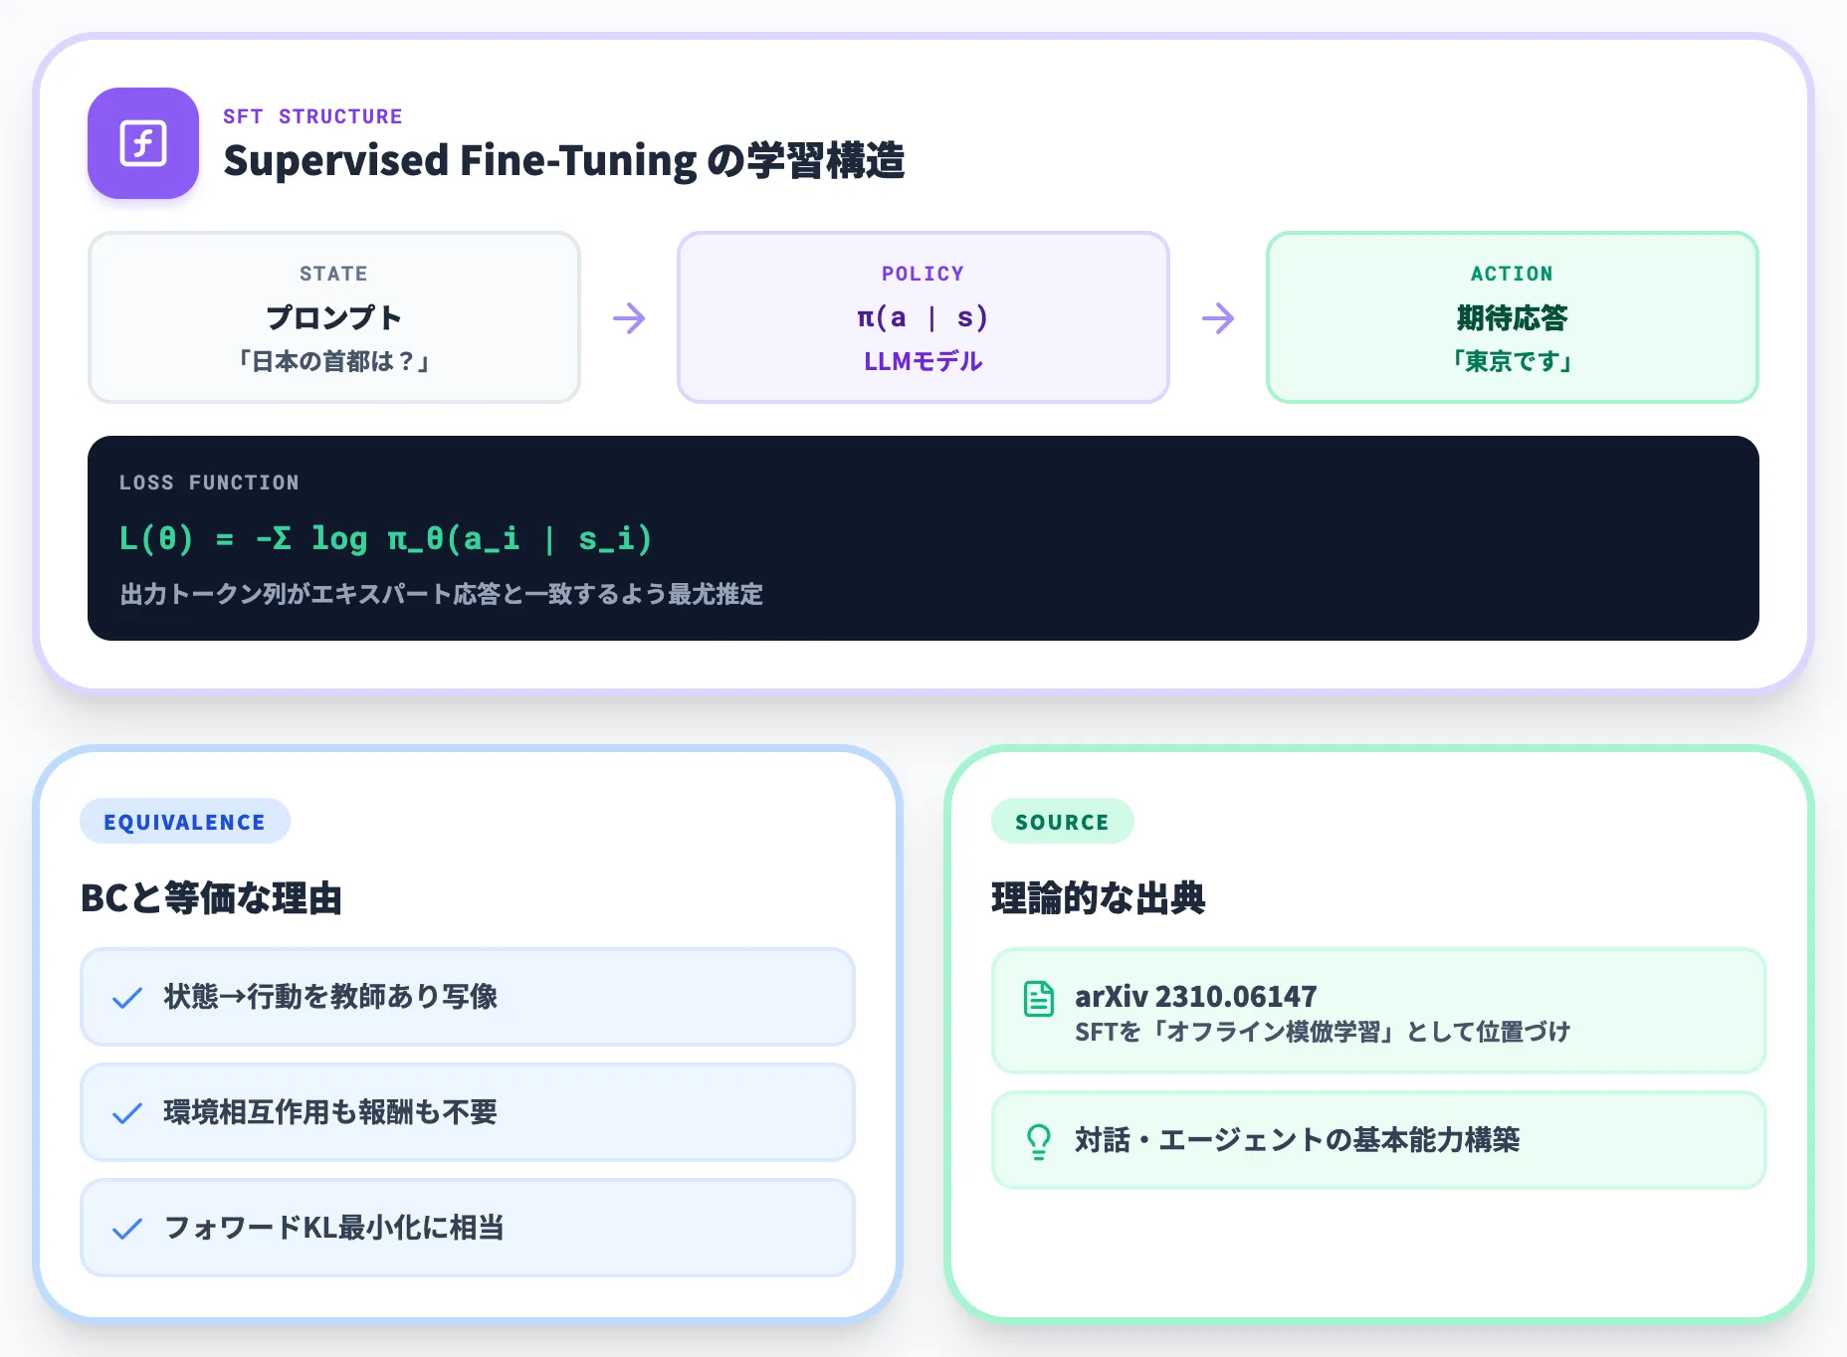Click the checkmark beside フォワードKL最小化に相当
Viewport: 1847px width, 1357px height.
127,1229
